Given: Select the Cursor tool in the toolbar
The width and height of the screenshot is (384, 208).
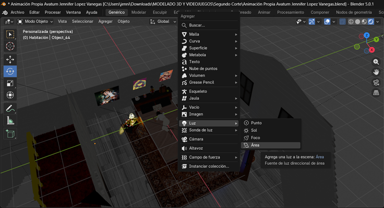Looking at the screenshot, I should [10, 46].
